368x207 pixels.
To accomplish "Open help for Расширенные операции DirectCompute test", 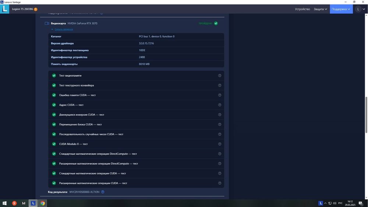I will (x=220, y=164).
